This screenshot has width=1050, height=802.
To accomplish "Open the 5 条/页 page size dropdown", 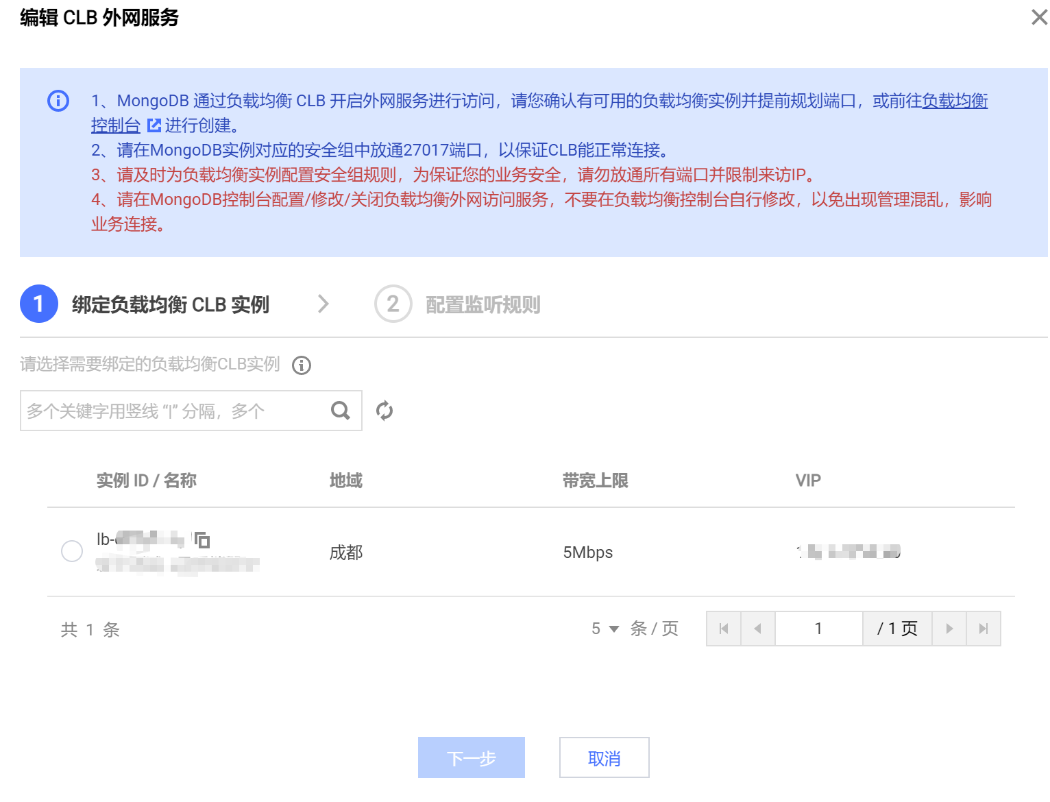I will [605, 629].
